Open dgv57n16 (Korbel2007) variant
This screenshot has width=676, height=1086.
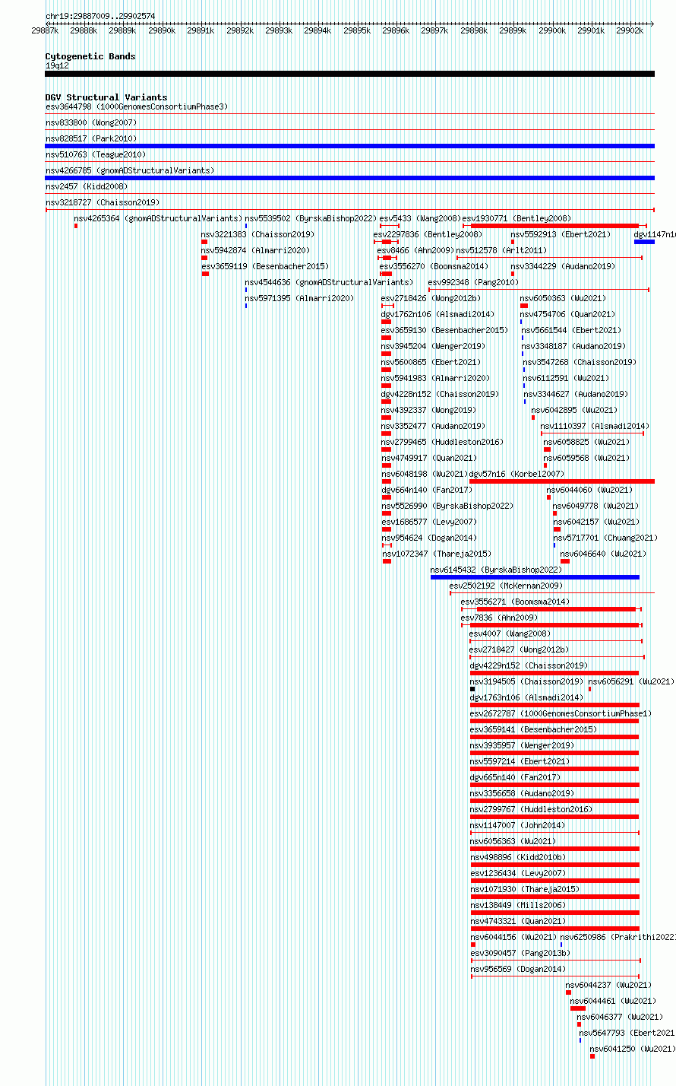(516, 474)
